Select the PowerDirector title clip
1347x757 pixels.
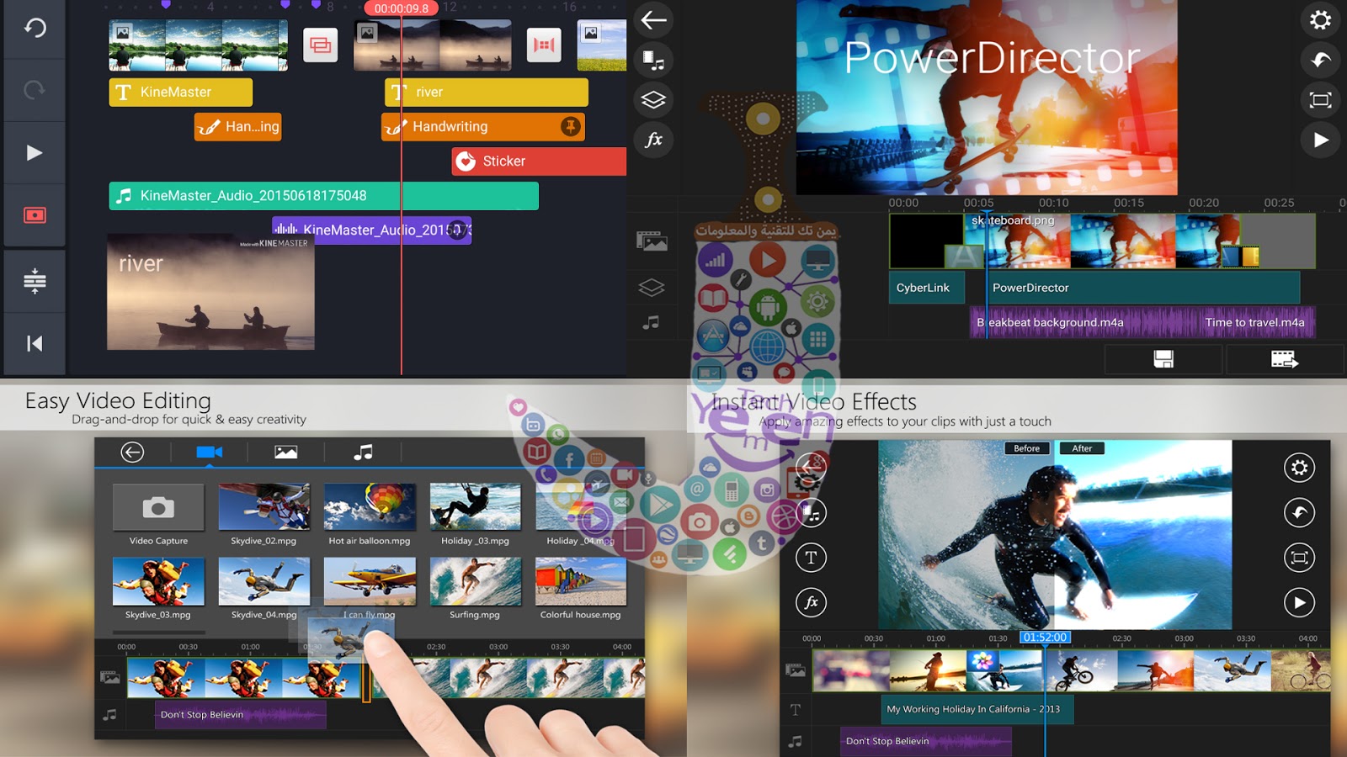1143,288
